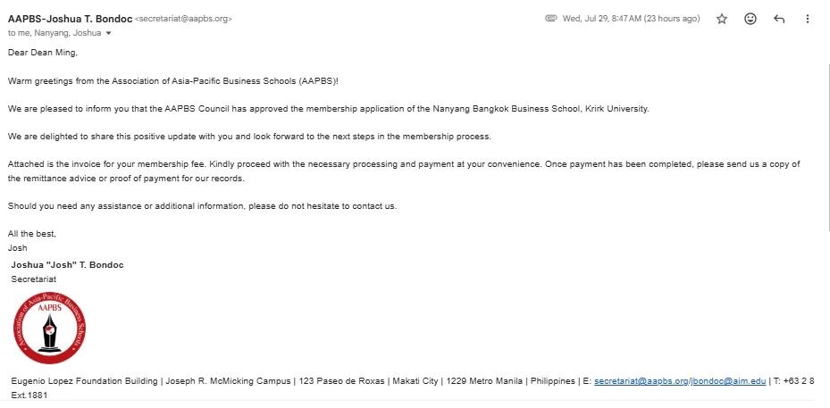830x408 pixels.
Task: Click the vertical scrollbar on right edge
Action: tap(828, 148)
